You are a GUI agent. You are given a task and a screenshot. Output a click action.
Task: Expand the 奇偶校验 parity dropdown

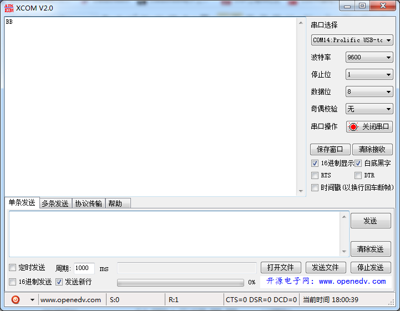click(369, 109)
